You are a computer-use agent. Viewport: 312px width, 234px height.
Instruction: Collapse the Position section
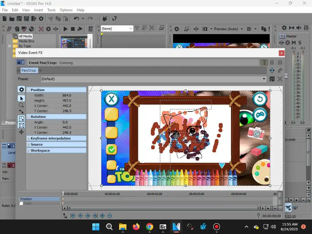click(28, 90)
